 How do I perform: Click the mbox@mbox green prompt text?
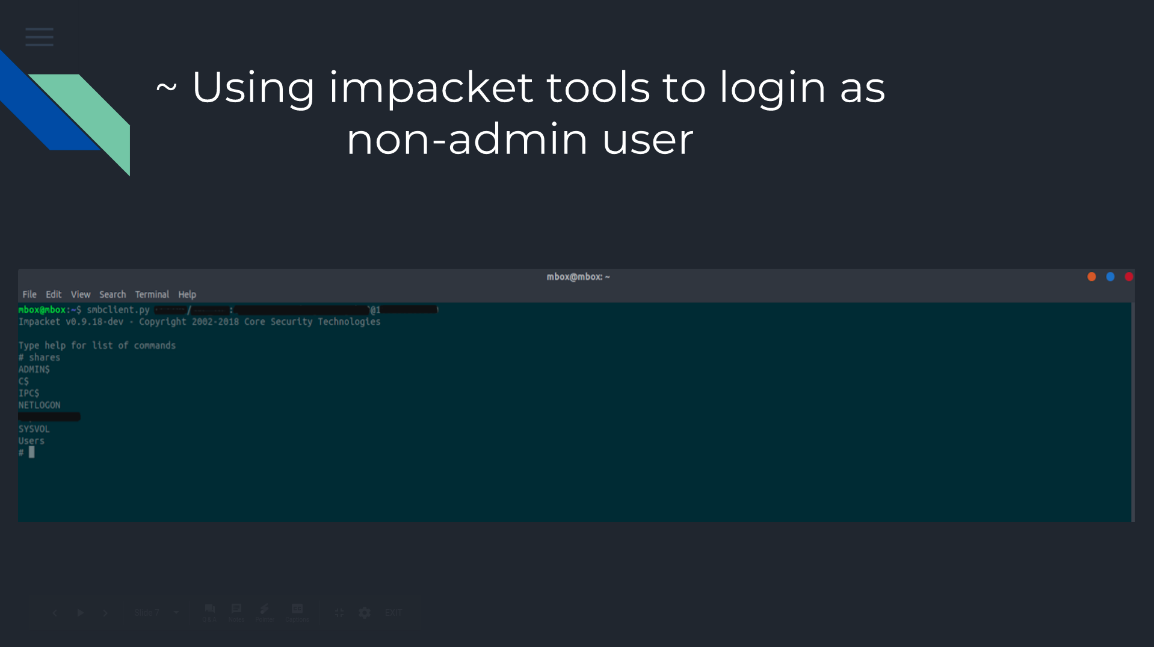pyautogui.click(x=42, y=310)
